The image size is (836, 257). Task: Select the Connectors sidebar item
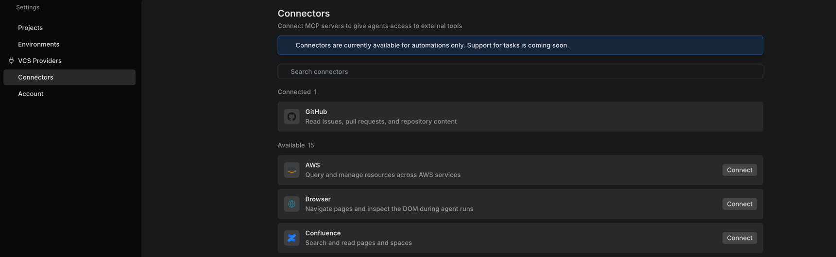tap(69, 77)
